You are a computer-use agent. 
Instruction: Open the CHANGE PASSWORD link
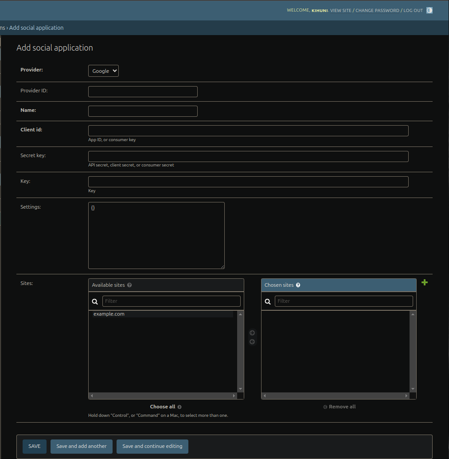pos(377,11)
